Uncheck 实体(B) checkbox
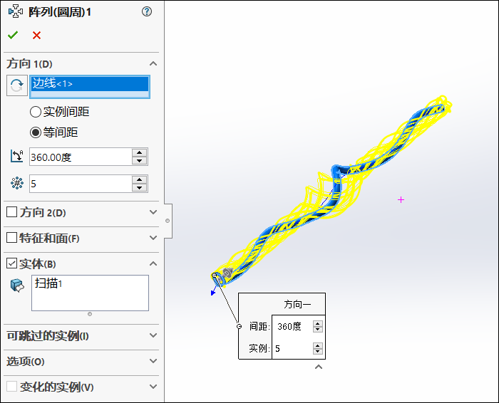This screenshot has height=403, width=499. 12,263
